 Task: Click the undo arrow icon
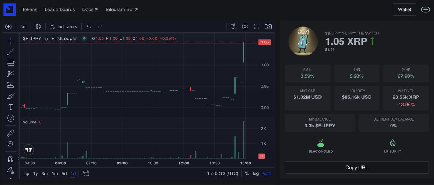click(x=89, y=26)
